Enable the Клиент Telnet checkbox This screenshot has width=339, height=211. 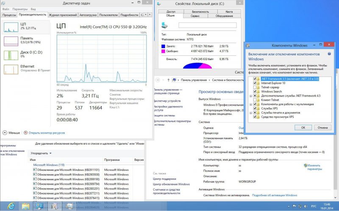pyautogui.click(x=255, y=100)
